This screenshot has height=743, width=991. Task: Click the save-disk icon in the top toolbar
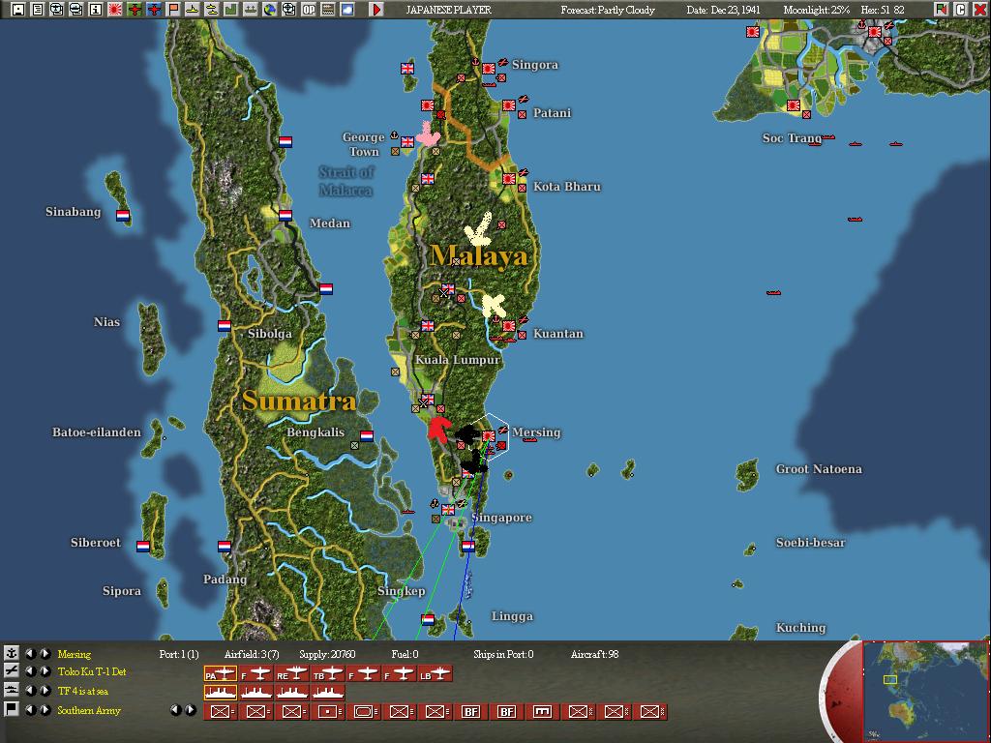(x=18, y=10)
